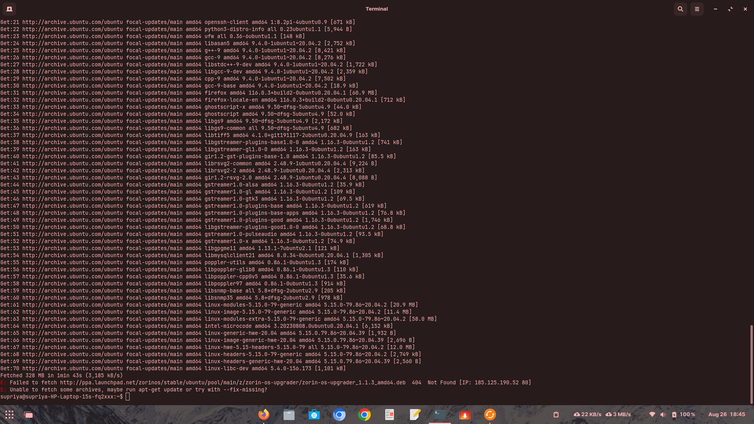The height and width of the screenshot is (424, 754).
Task: Click the Get:25 g++-9 line
Action: tap(173, 51)
